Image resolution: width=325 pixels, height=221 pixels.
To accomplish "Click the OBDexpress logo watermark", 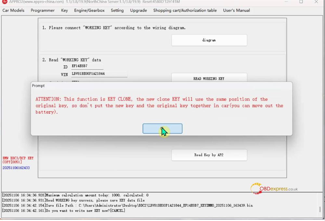I will (x=274, y=189).
